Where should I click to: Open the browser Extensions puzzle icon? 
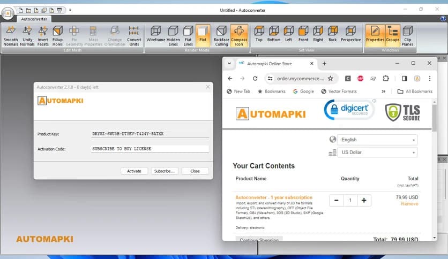[x=386, y=79]
